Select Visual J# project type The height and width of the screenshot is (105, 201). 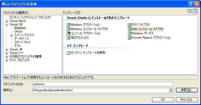[x=16, y=49]
